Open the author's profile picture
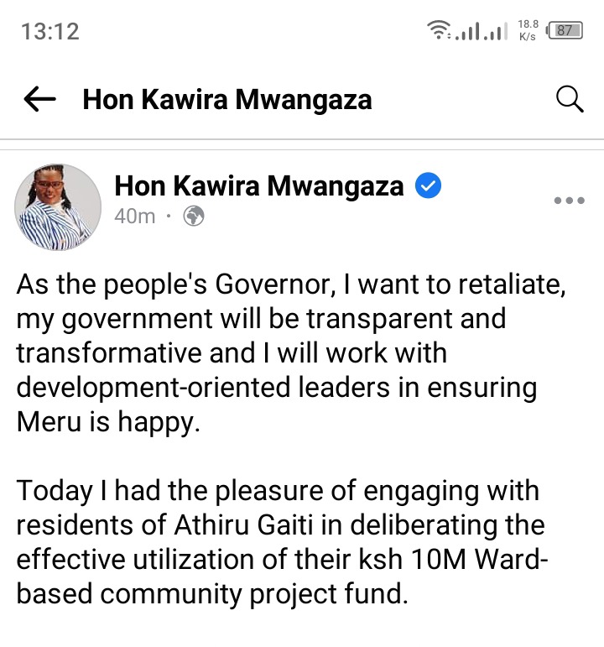This screenshot has height=647, width=604. [58, 207]
